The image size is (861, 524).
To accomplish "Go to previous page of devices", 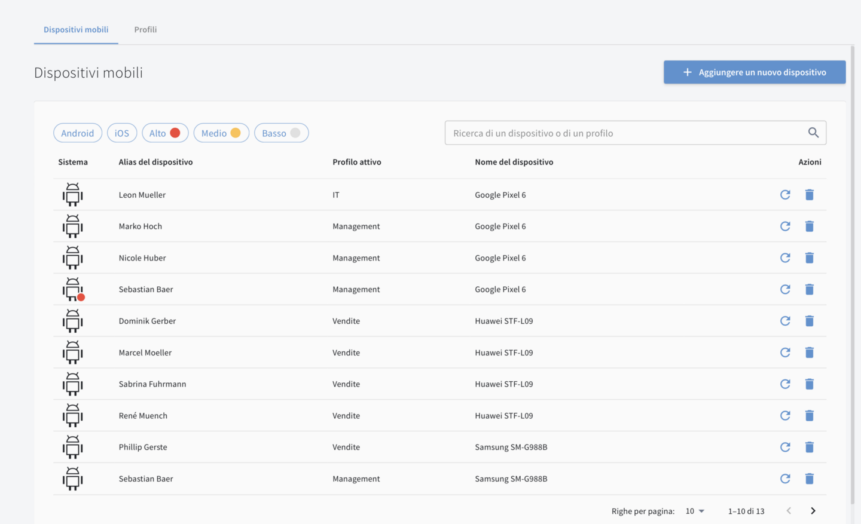I will pos(789,511).
